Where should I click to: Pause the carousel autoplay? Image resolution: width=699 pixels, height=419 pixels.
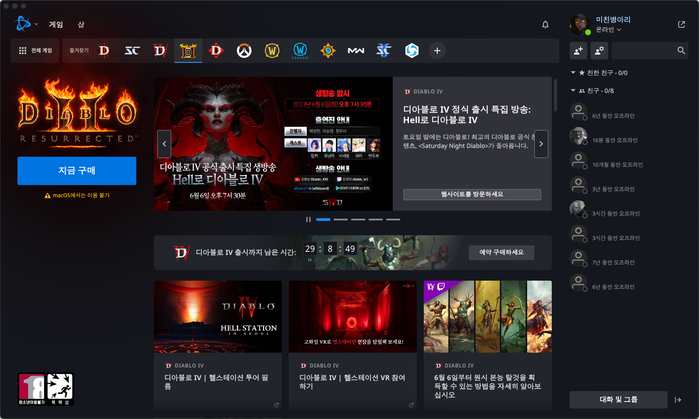tap(308, 220)
